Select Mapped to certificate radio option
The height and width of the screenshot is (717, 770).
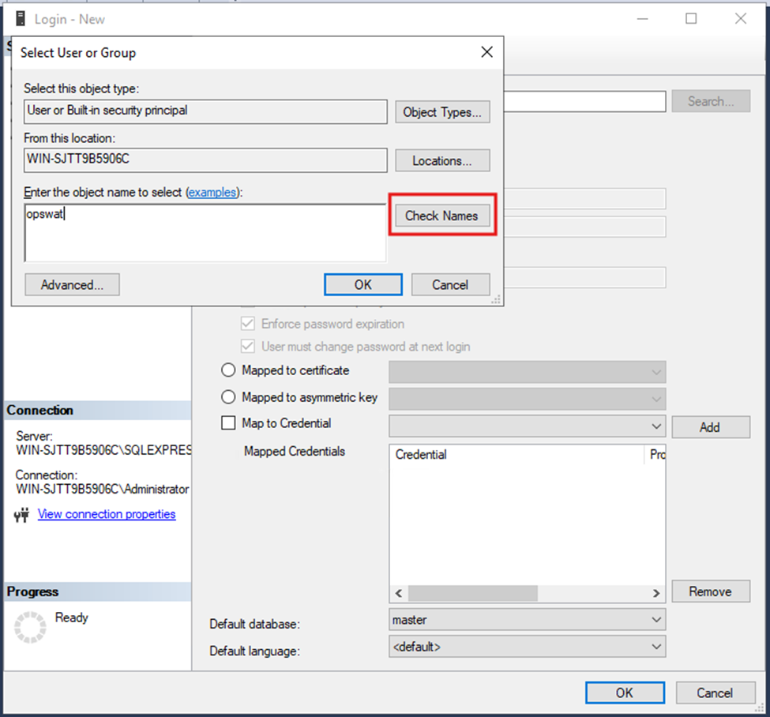(x=229, y=370)
